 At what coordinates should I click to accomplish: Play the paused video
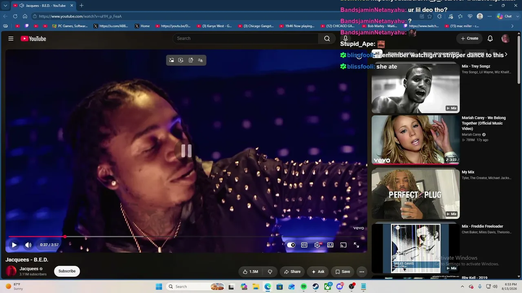pyautogui.click(x=14, y=245)
